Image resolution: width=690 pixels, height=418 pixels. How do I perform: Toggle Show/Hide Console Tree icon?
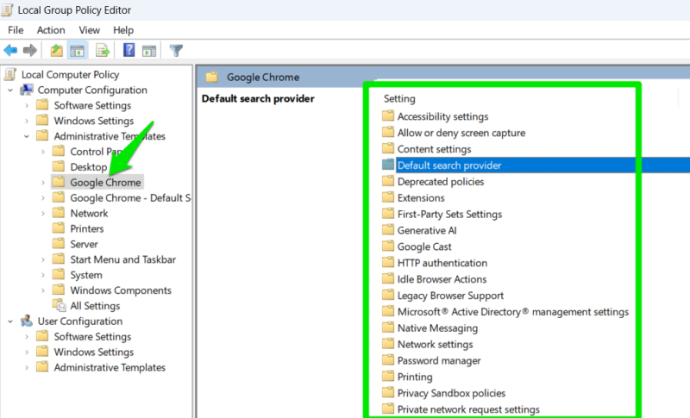pyautogui.click(x=77, y=51)
